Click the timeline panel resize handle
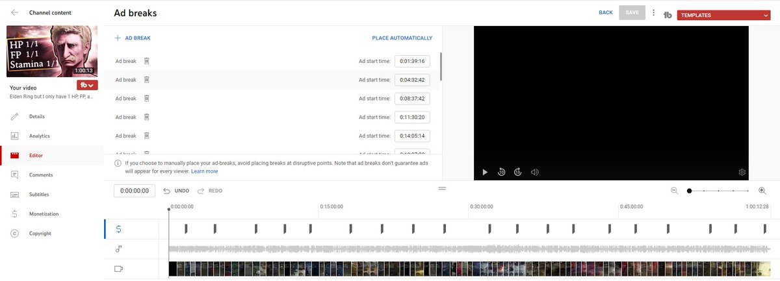 (442, 188)
